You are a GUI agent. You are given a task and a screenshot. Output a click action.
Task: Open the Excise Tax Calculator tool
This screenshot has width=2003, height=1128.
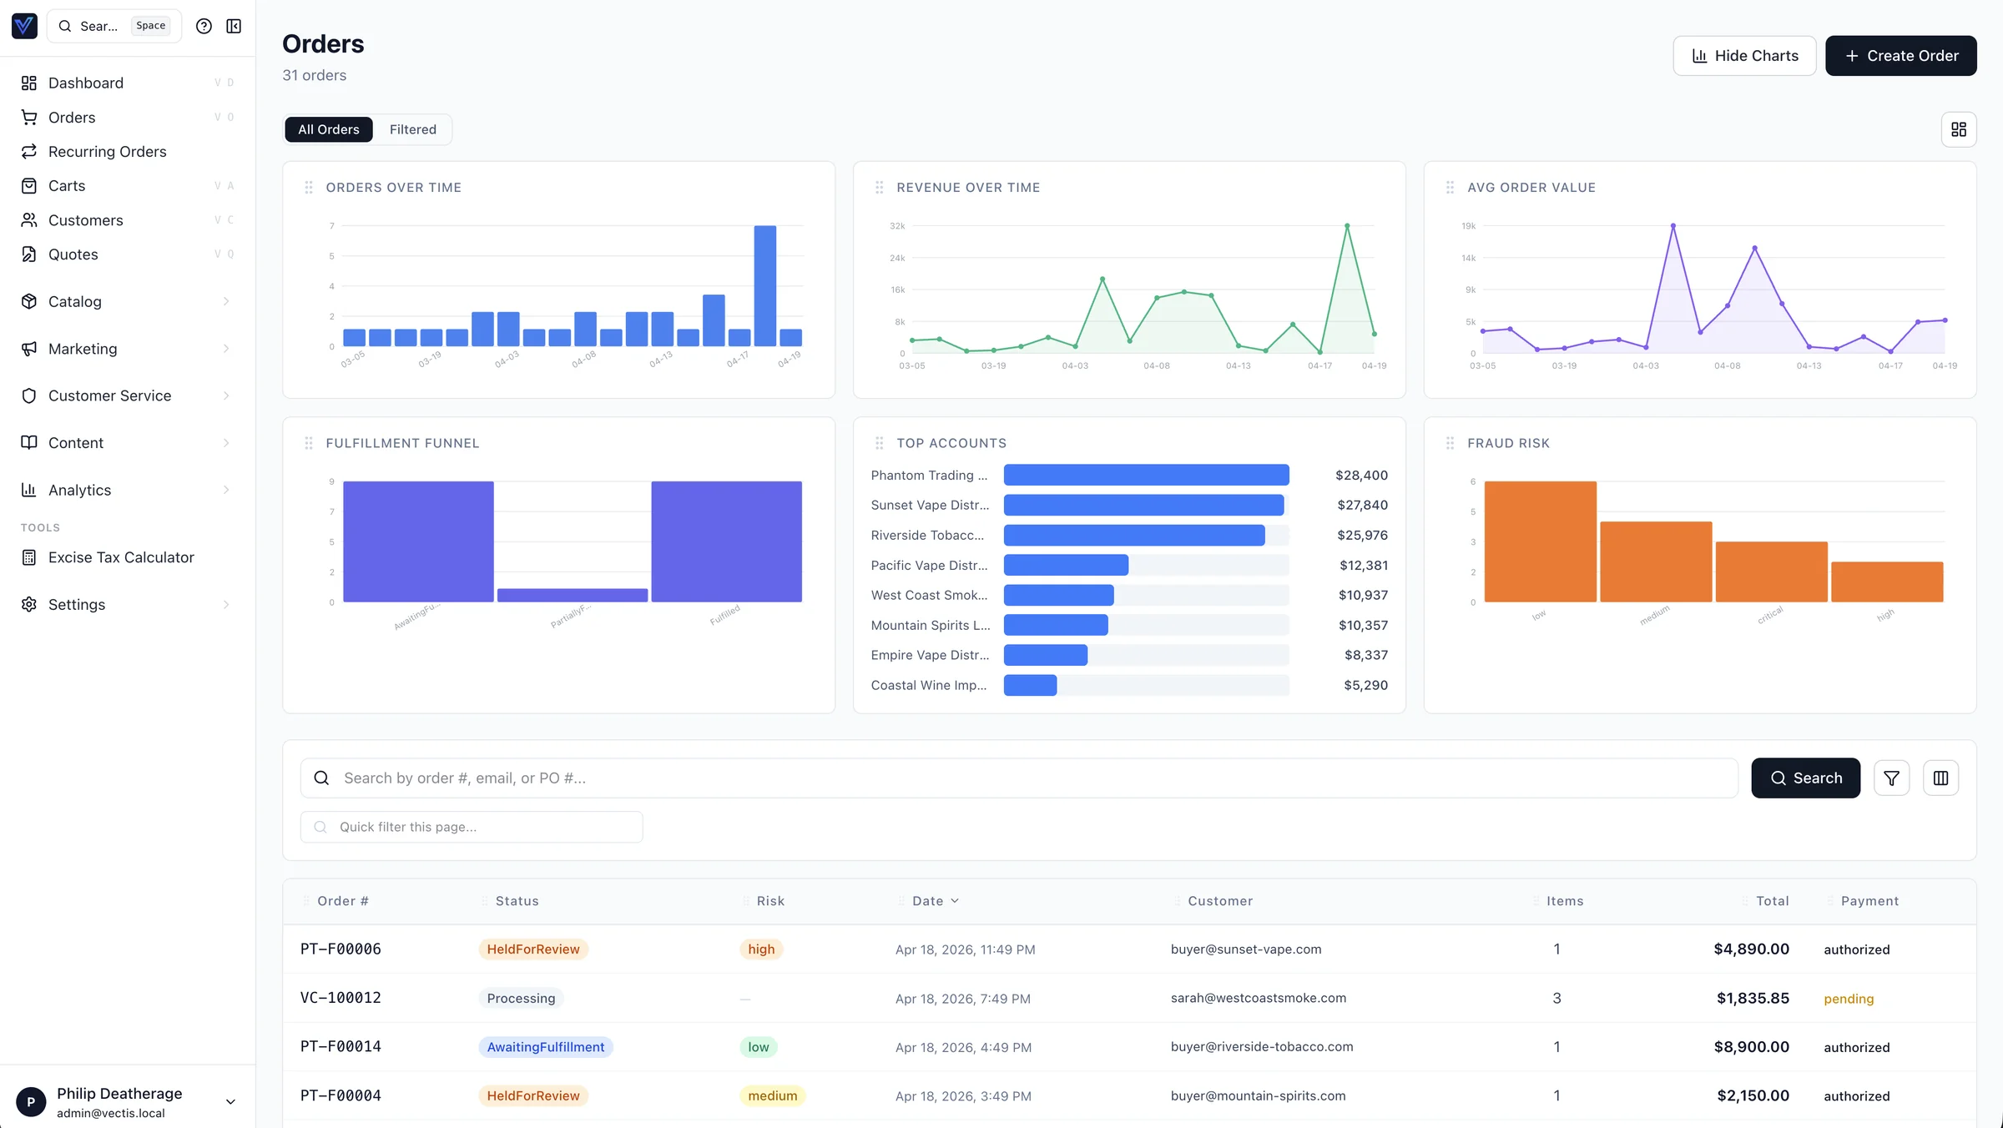121,557
